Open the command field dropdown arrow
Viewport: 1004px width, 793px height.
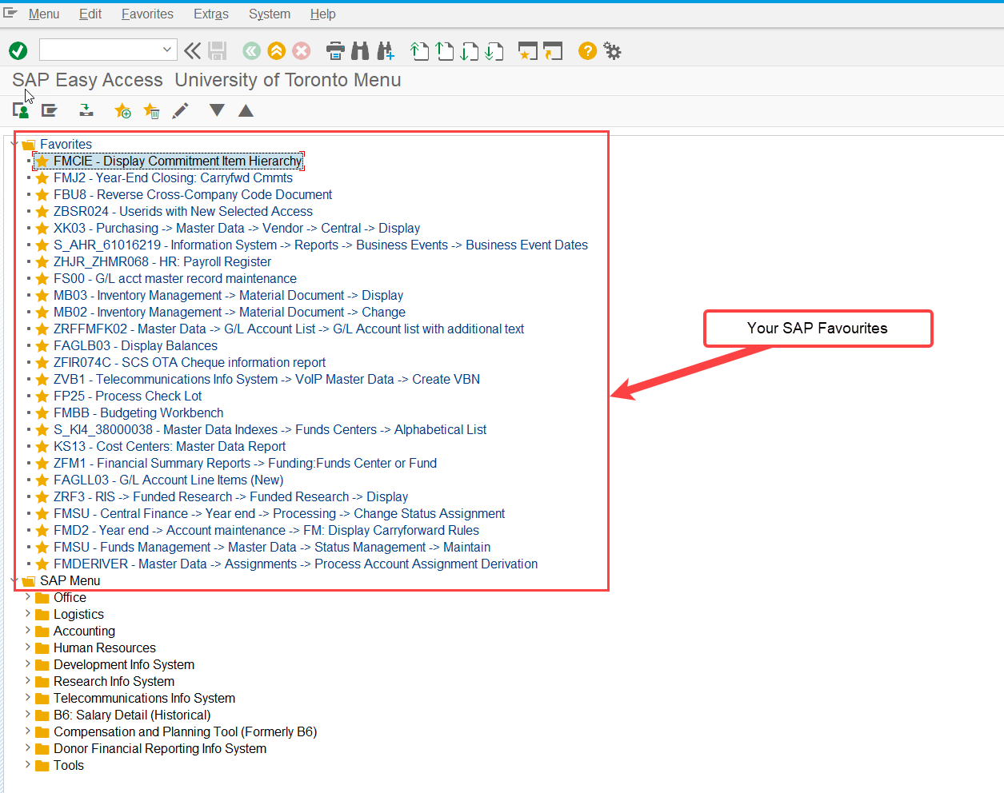pyautogui.click(x=166, y=50)
